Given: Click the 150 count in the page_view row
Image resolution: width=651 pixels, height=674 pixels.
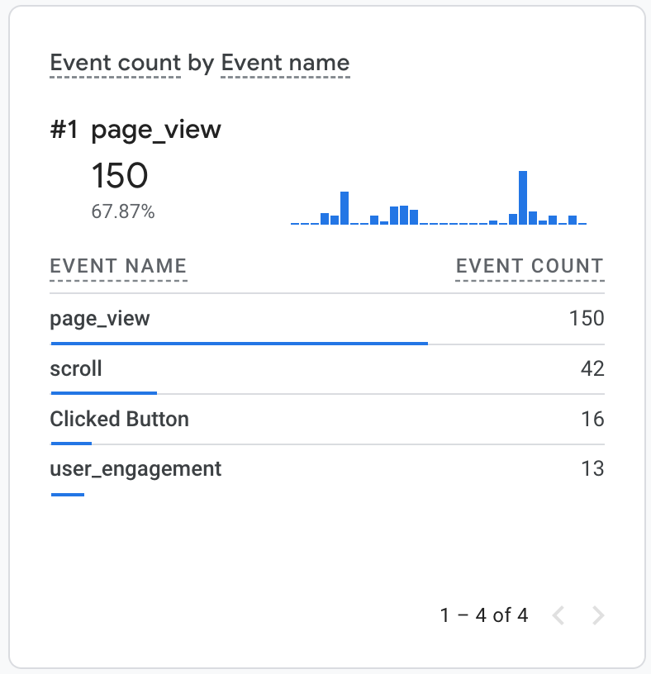Looking at the screenshot, I should [x=587, y=319].
